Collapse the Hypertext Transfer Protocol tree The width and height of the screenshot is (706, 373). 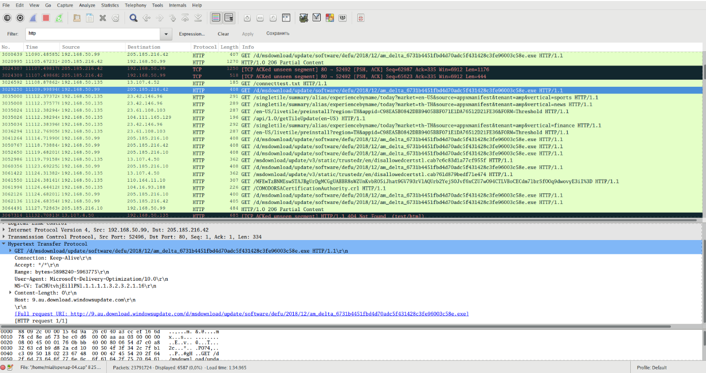[x=4, y=244]
